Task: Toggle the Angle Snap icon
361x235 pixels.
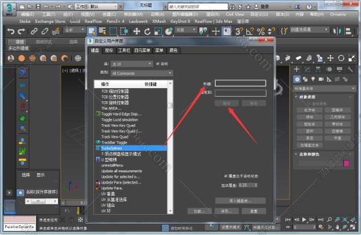Action: point(250,31)
